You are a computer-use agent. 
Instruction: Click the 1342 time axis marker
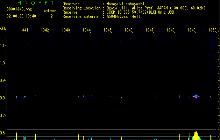[45, 30]
